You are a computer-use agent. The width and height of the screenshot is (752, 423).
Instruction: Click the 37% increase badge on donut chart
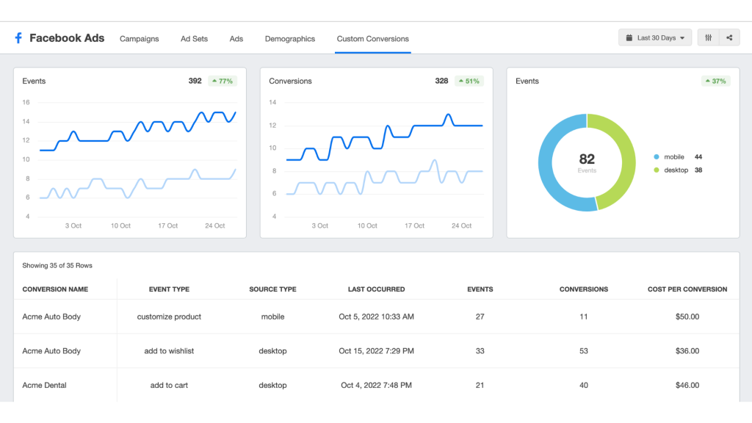click(715, 81)
